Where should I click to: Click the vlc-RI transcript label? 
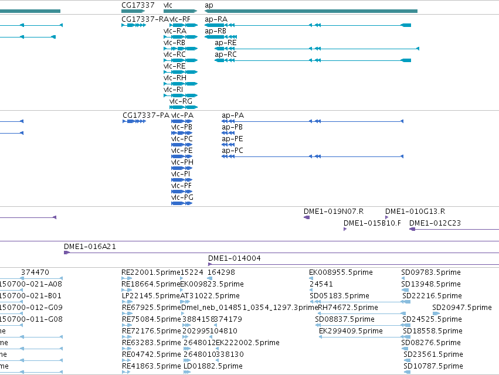(173, 90)
